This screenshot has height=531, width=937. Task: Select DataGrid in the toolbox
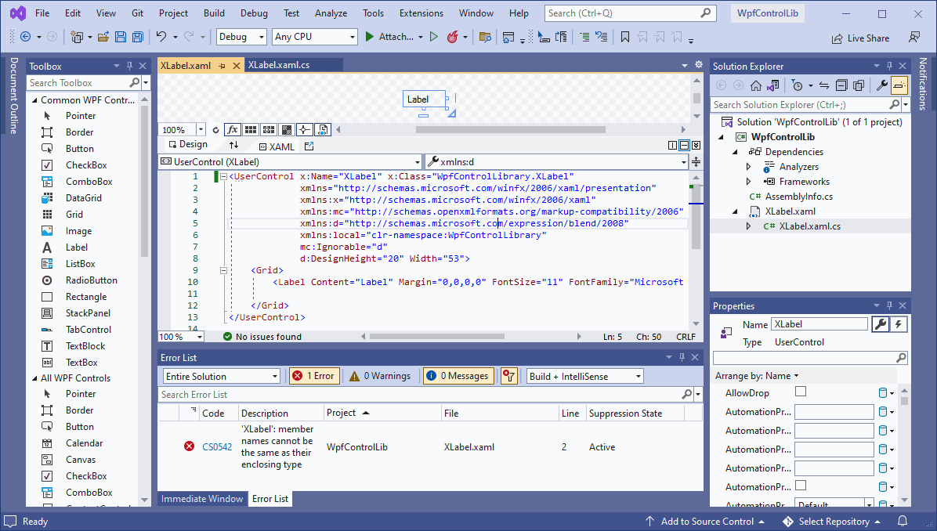[83, 197]
